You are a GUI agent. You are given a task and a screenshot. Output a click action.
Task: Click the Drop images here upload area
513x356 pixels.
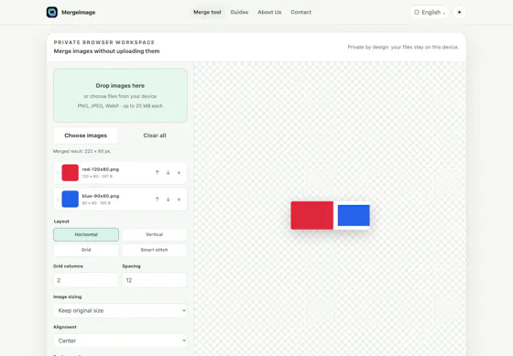120,95
